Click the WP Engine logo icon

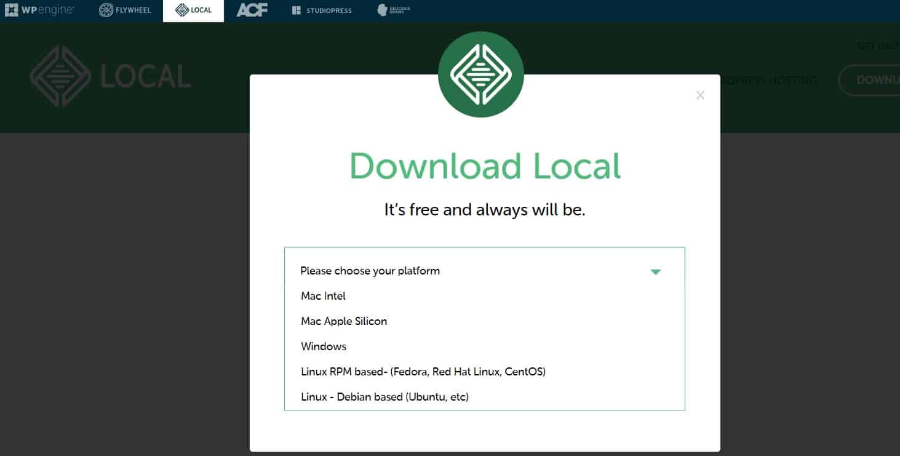point(12,10)
